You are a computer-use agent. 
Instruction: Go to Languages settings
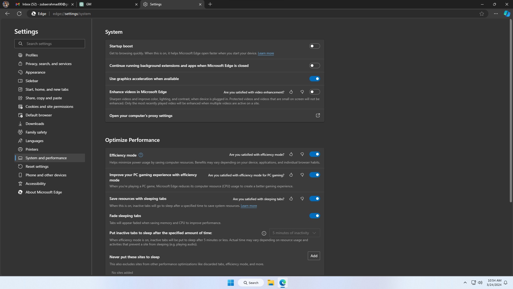[50, 141]
